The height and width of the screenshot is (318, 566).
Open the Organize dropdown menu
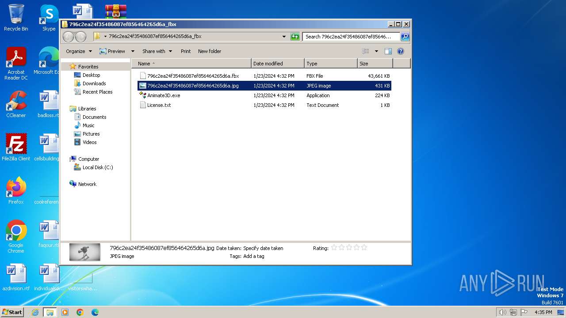pyautogui.click(x=79, y=51)
